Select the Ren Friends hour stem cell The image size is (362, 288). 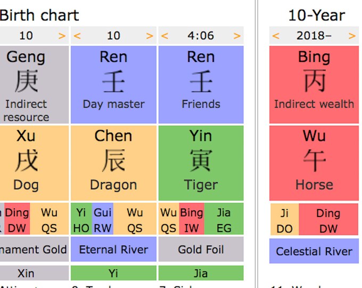(x=201, y=85)
